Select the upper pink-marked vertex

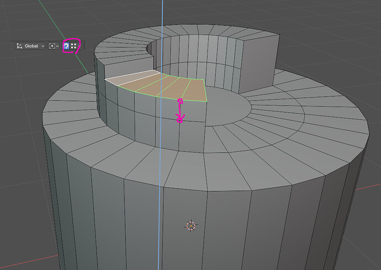pyautogui.click(x=180, y=100)
